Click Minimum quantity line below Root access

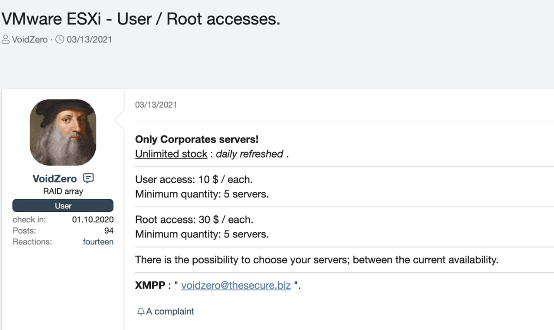[x=202, y=234]
